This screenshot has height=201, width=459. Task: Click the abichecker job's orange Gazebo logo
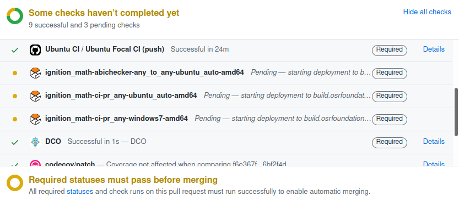(x=35, y=73)
